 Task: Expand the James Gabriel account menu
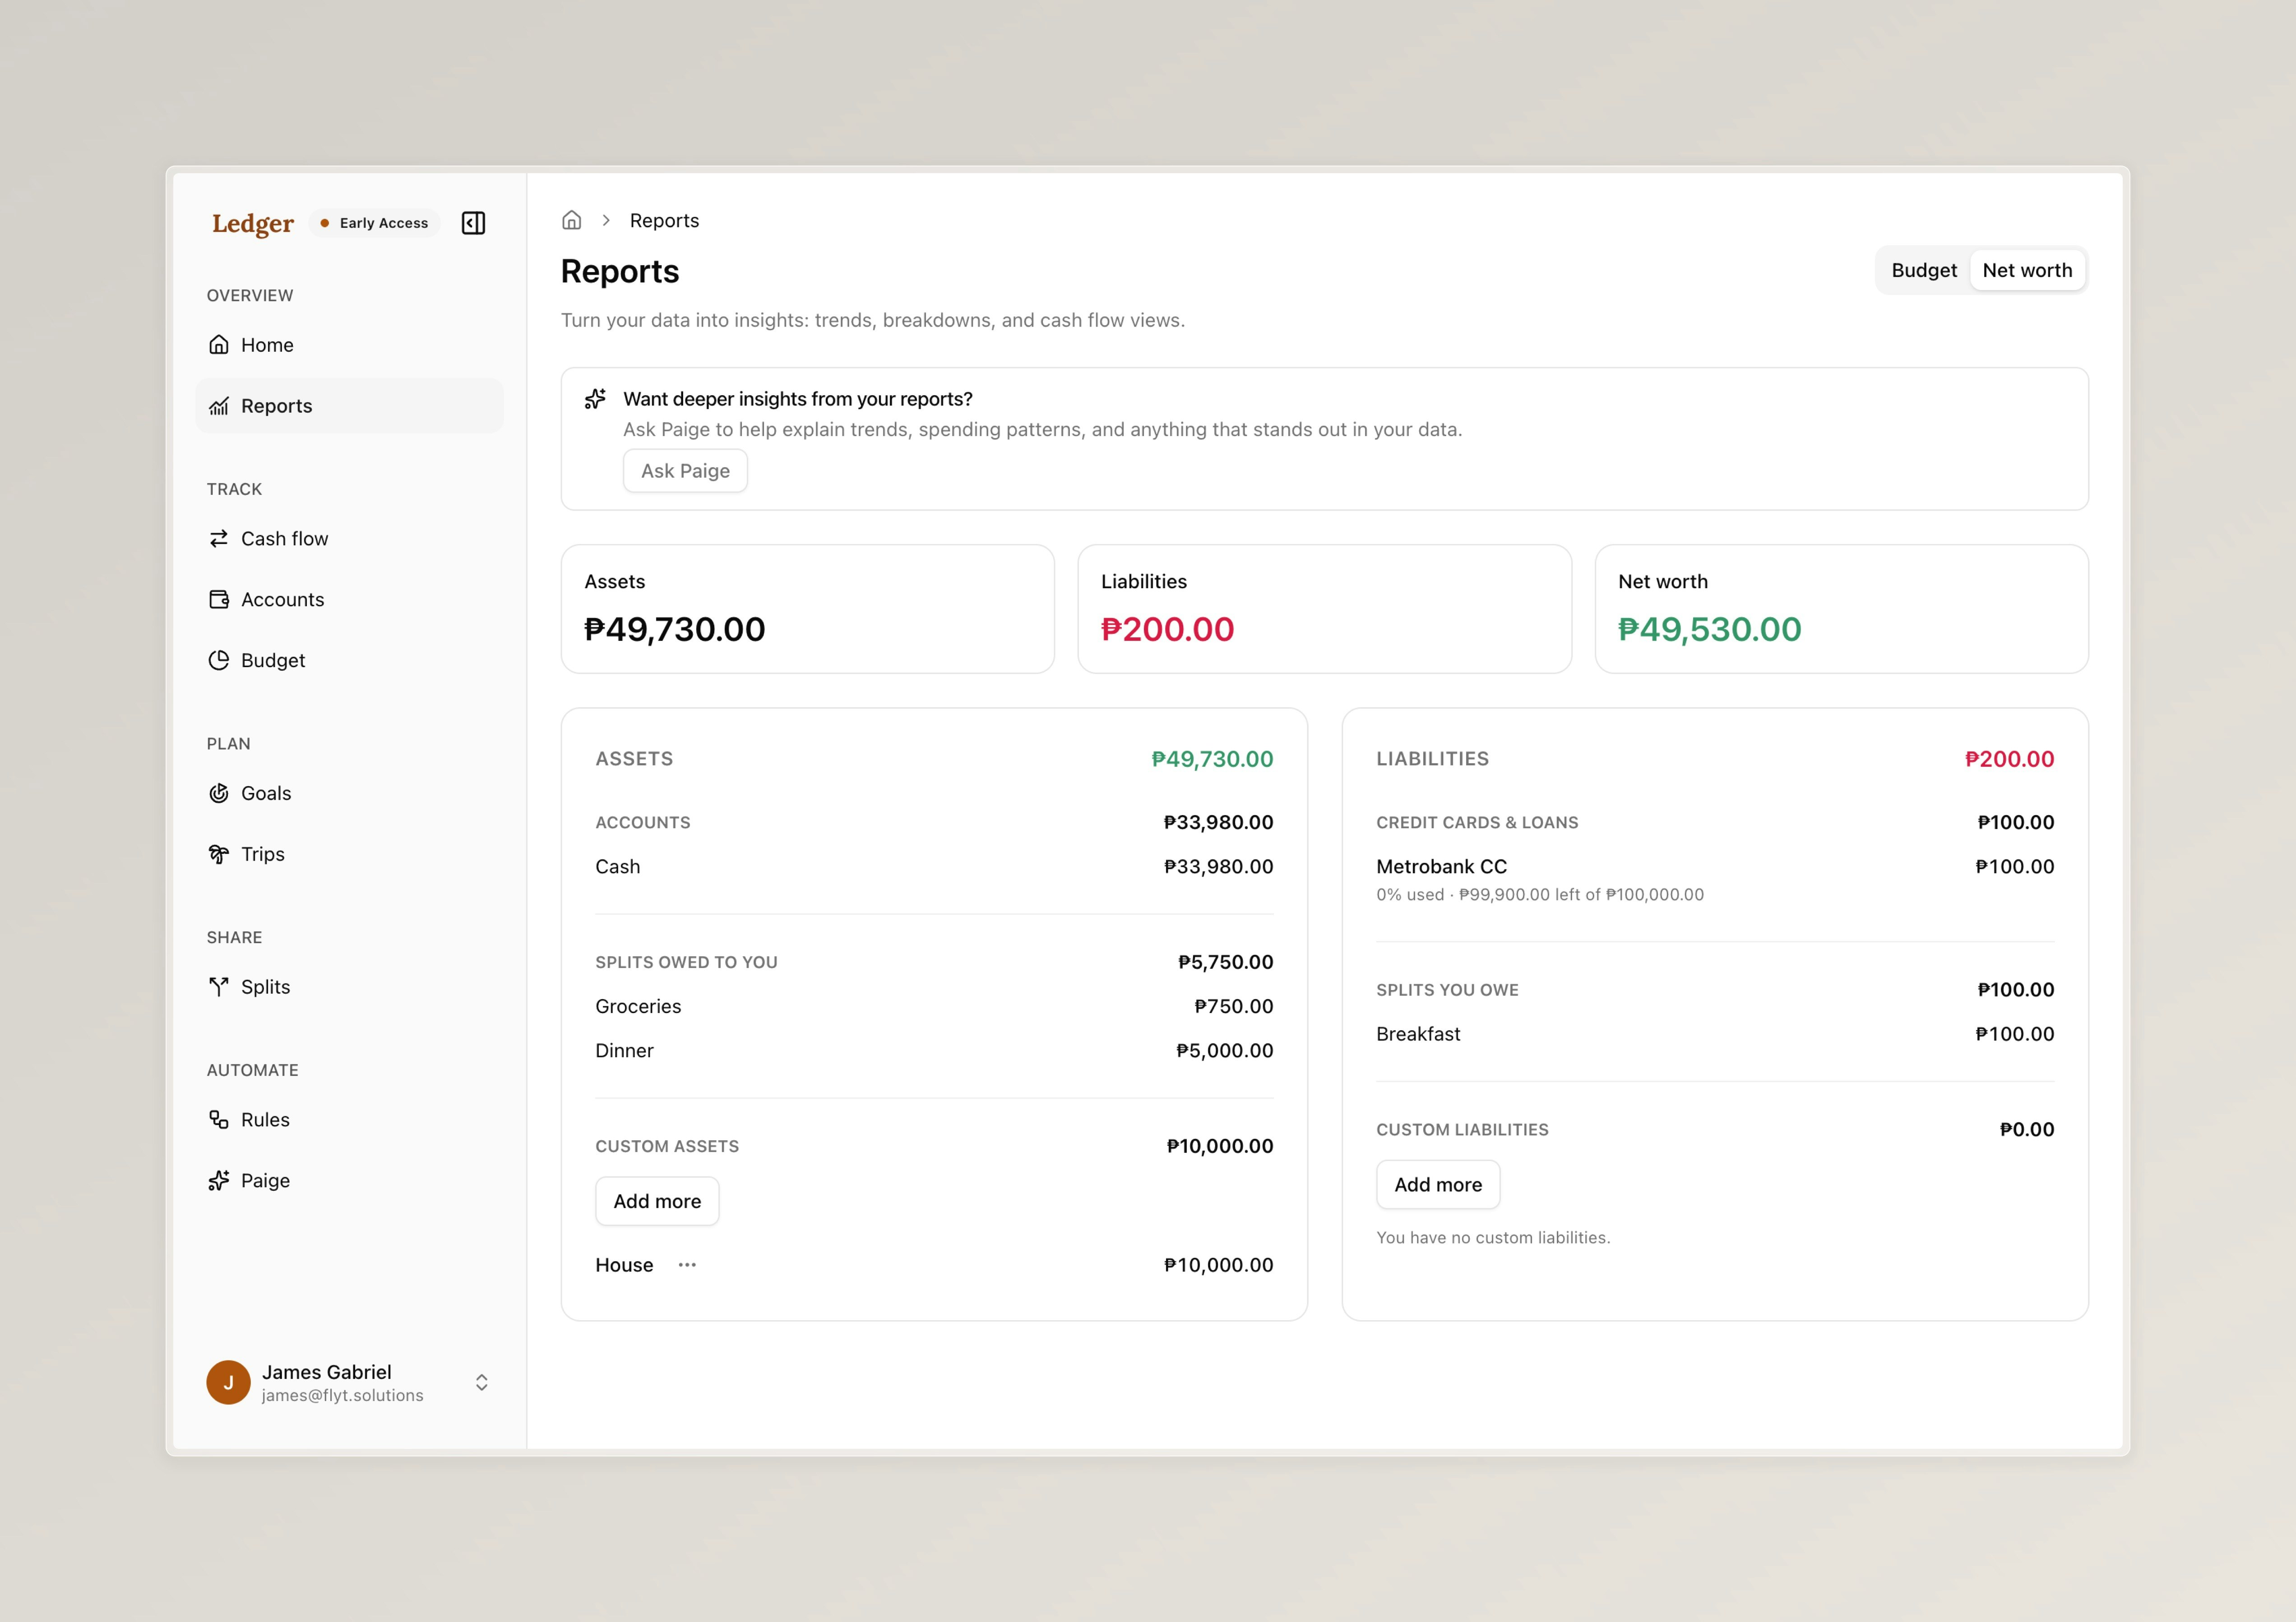(x=481, y=1382)
